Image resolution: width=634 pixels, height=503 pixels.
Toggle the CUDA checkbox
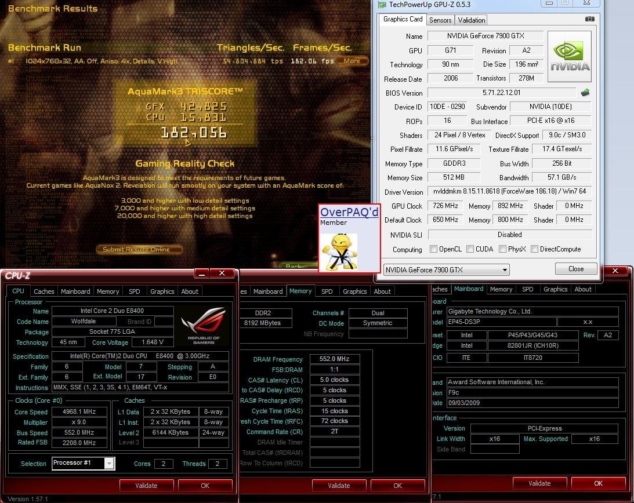pos(470,249)
